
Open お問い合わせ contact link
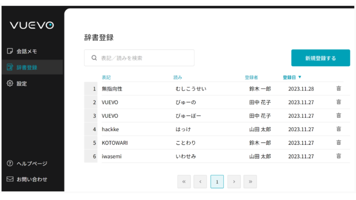(31, 180)
